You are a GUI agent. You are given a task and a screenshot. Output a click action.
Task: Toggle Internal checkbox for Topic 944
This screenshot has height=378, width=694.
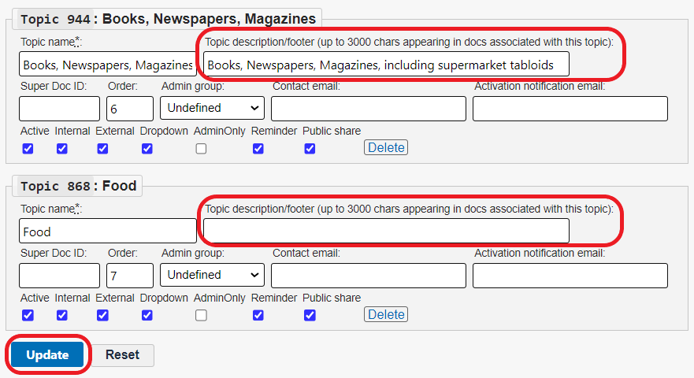(x=62, y=149)
